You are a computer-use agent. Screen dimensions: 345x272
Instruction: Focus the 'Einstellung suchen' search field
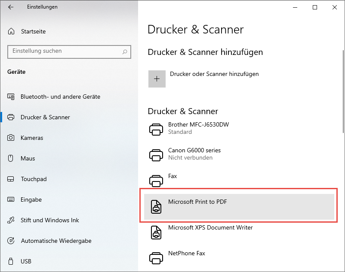[65, 51]
